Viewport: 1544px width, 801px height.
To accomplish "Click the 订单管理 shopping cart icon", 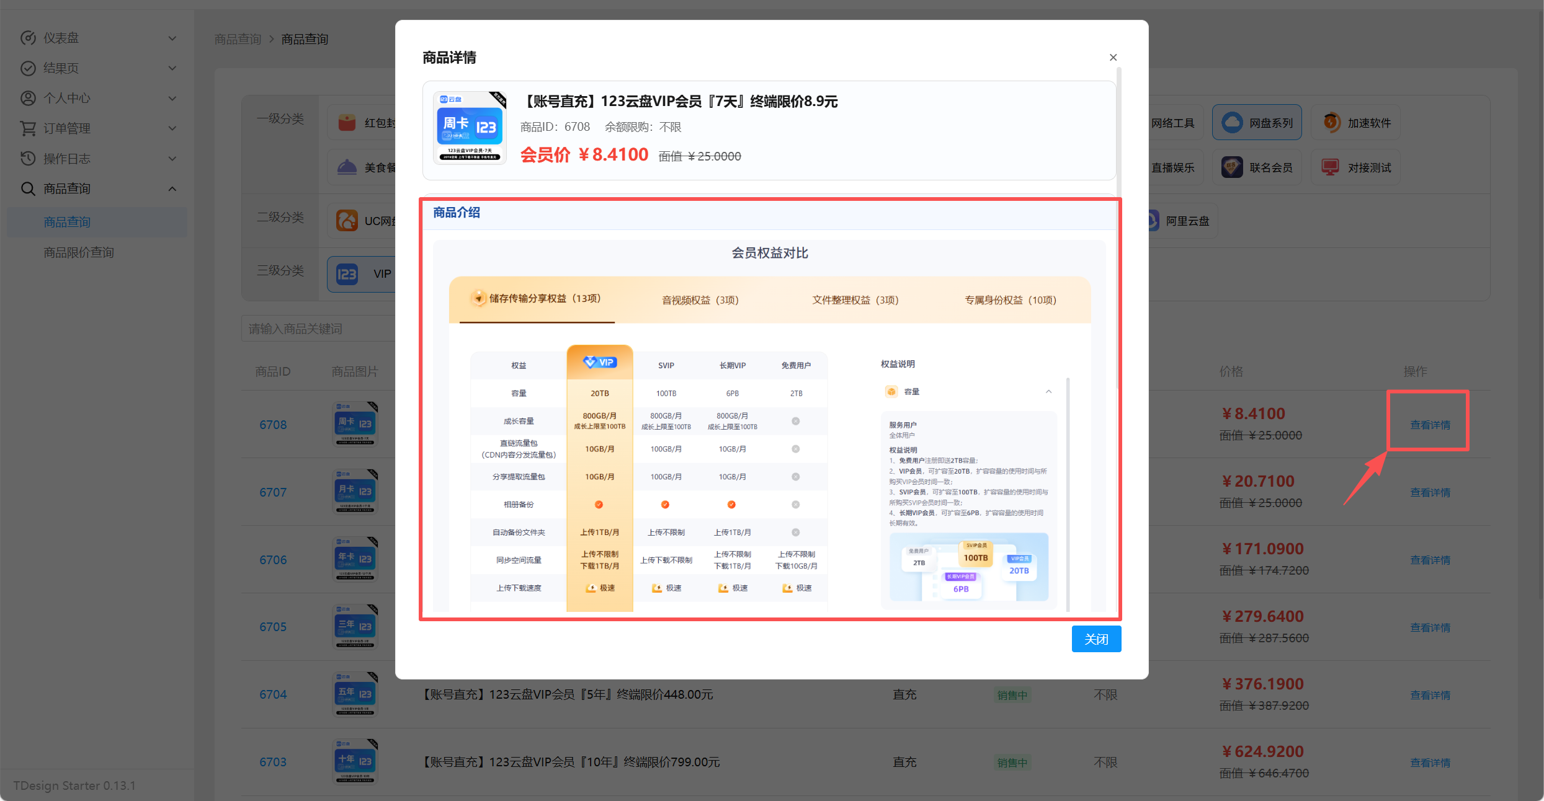I will pos(29,128).
